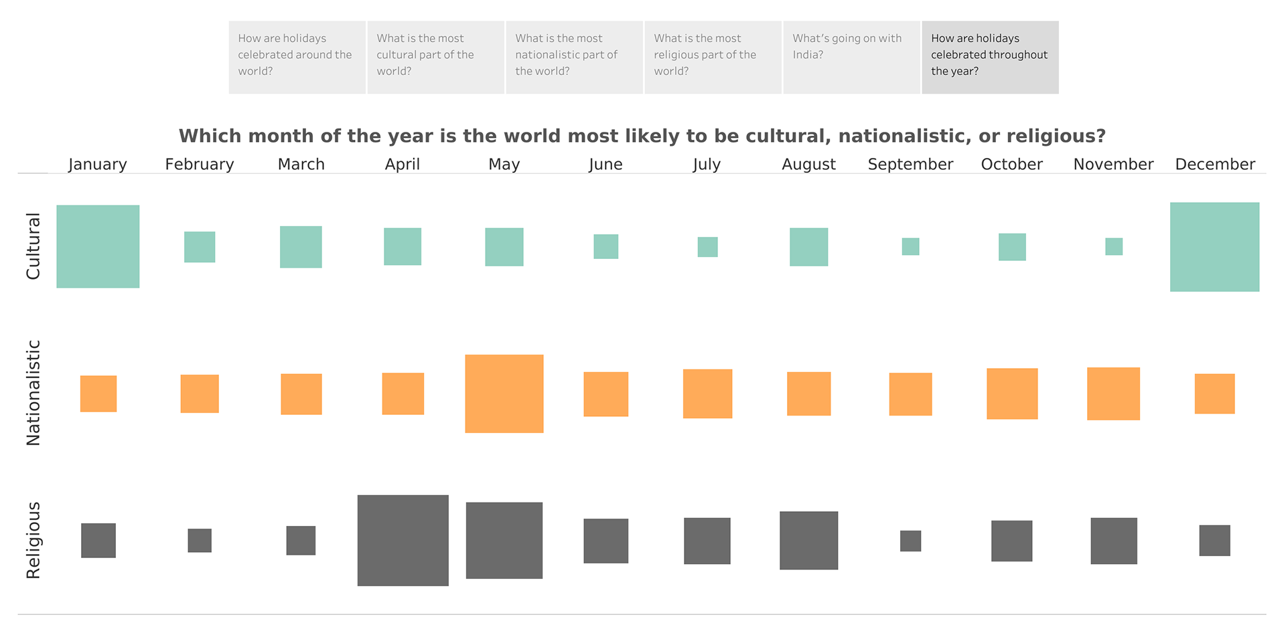Select the orange Nationalistic square for January
The image size is (1286, 629).
click(98, 393)
